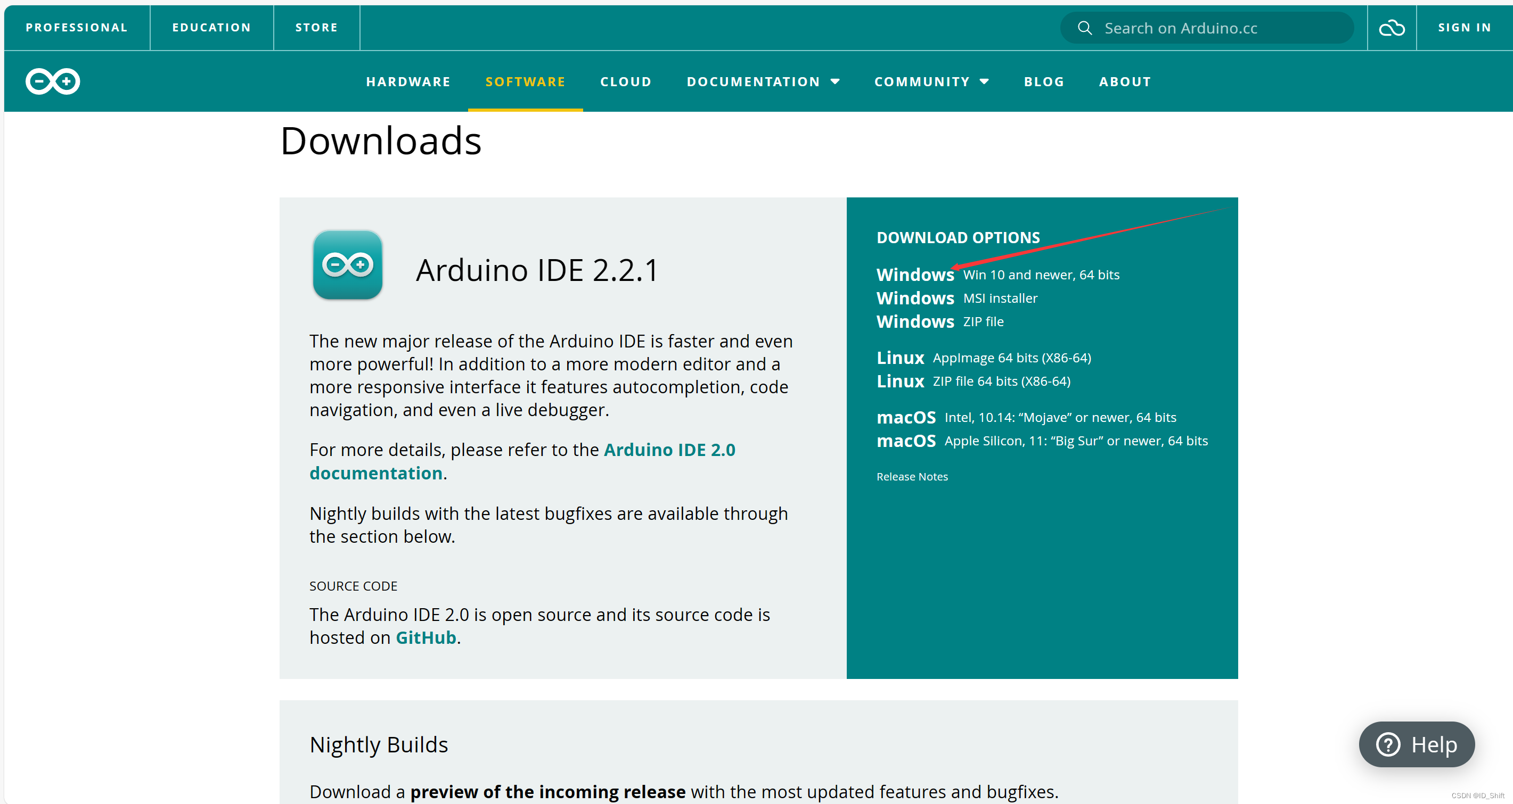
Task: Open the Cloud navigation item
Action: [626, 81]
